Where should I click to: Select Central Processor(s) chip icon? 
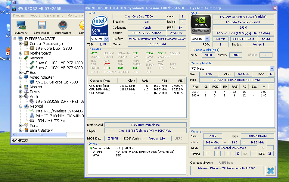pos(26,43)
